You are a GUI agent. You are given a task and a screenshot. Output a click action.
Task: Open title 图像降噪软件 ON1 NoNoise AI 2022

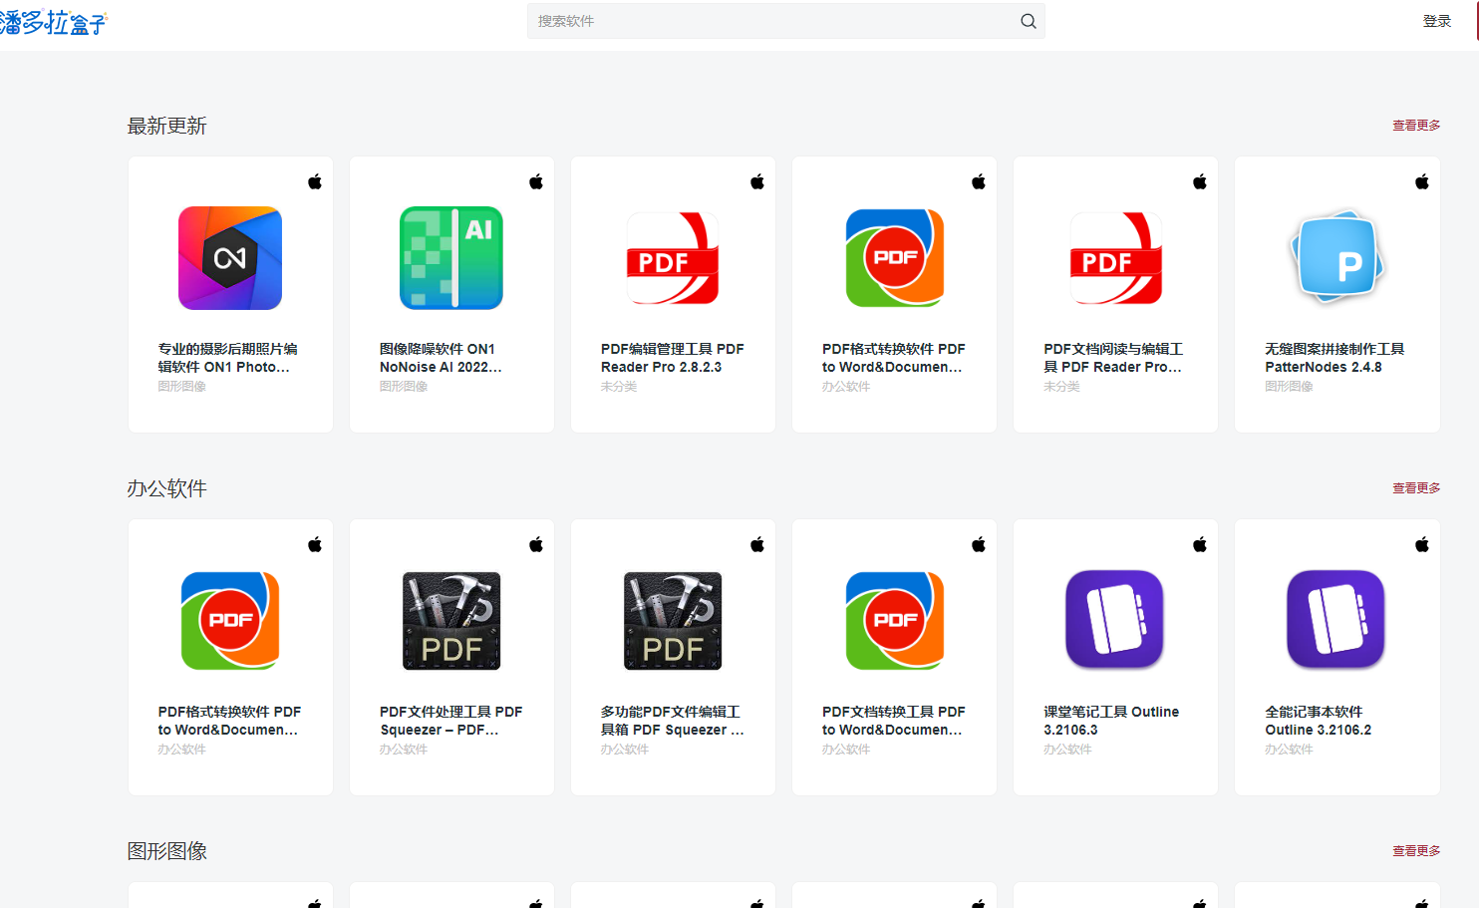pos(441,358)
